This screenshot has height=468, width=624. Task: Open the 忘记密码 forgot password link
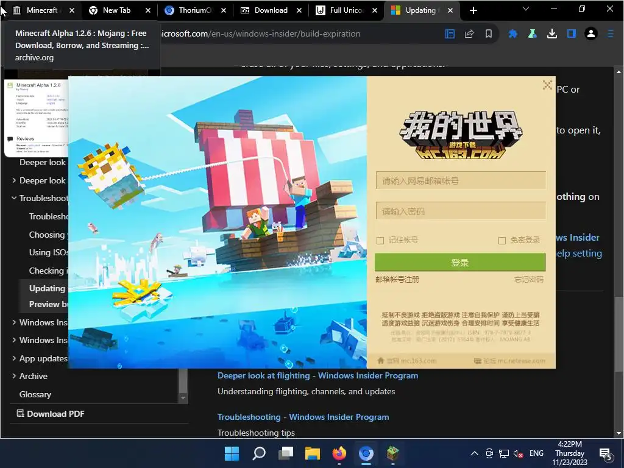pyautogui.click(x=528, y=279)
